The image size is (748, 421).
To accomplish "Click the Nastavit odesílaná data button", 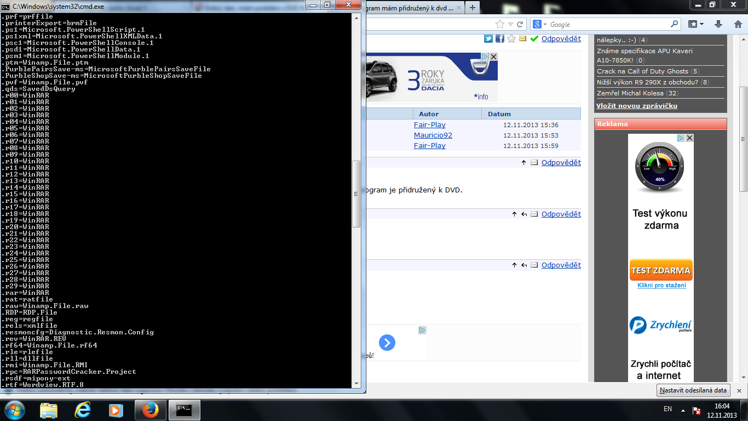I will click(693, 390).
